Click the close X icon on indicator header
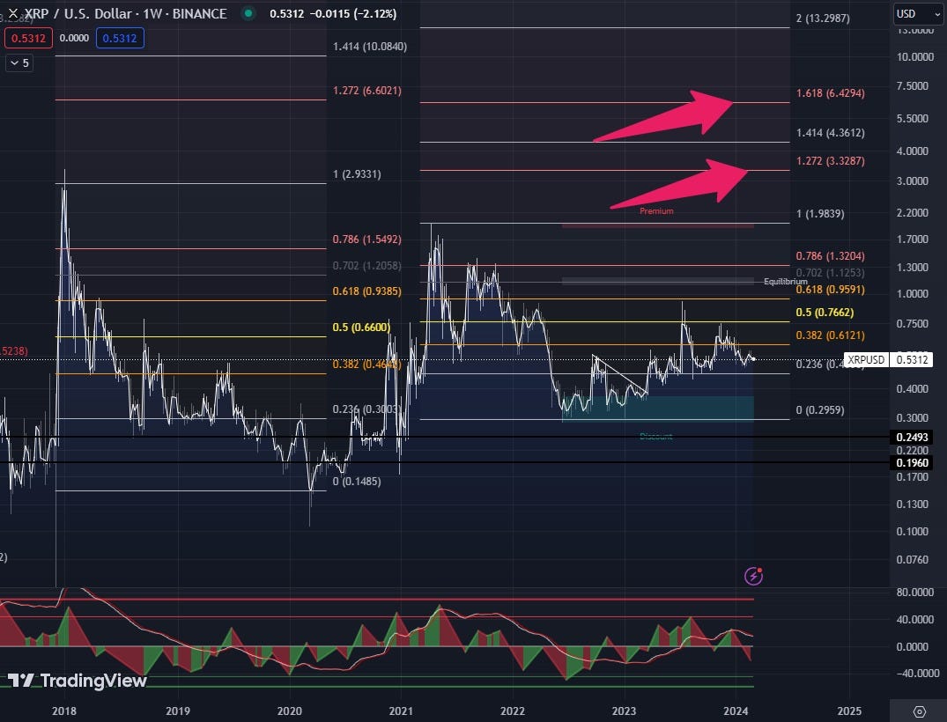The height and width of the screenshot is (722, 947). (x=12, y=14)
